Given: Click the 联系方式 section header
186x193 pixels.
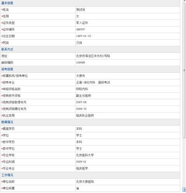Looking at the screenshot, I should click(x=7, y=49).
